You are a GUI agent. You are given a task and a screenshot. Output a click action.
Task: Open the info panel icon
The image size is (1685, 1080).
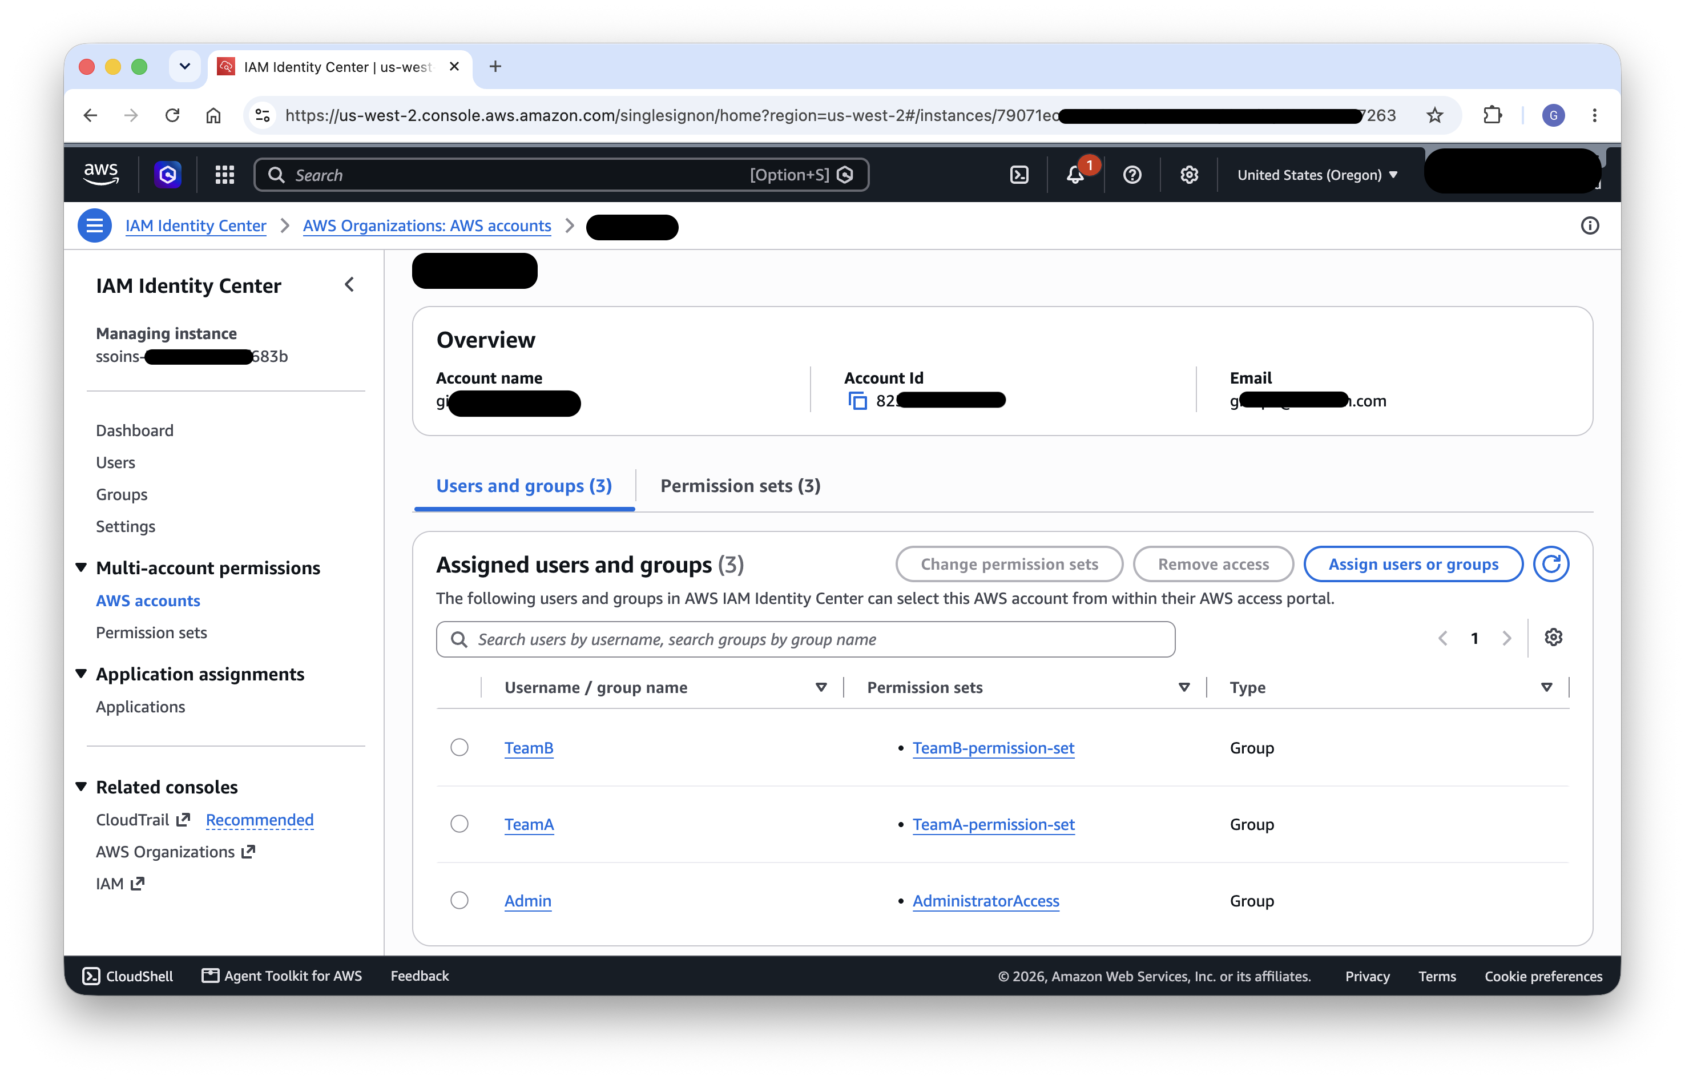click(x=1589, y=226)
